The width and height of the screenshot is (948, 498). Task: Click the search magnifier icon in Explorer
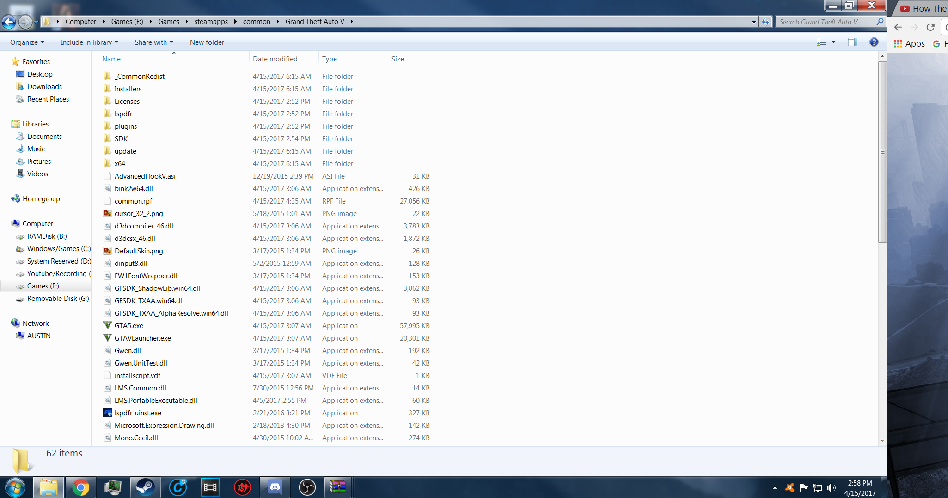(880, 22)
